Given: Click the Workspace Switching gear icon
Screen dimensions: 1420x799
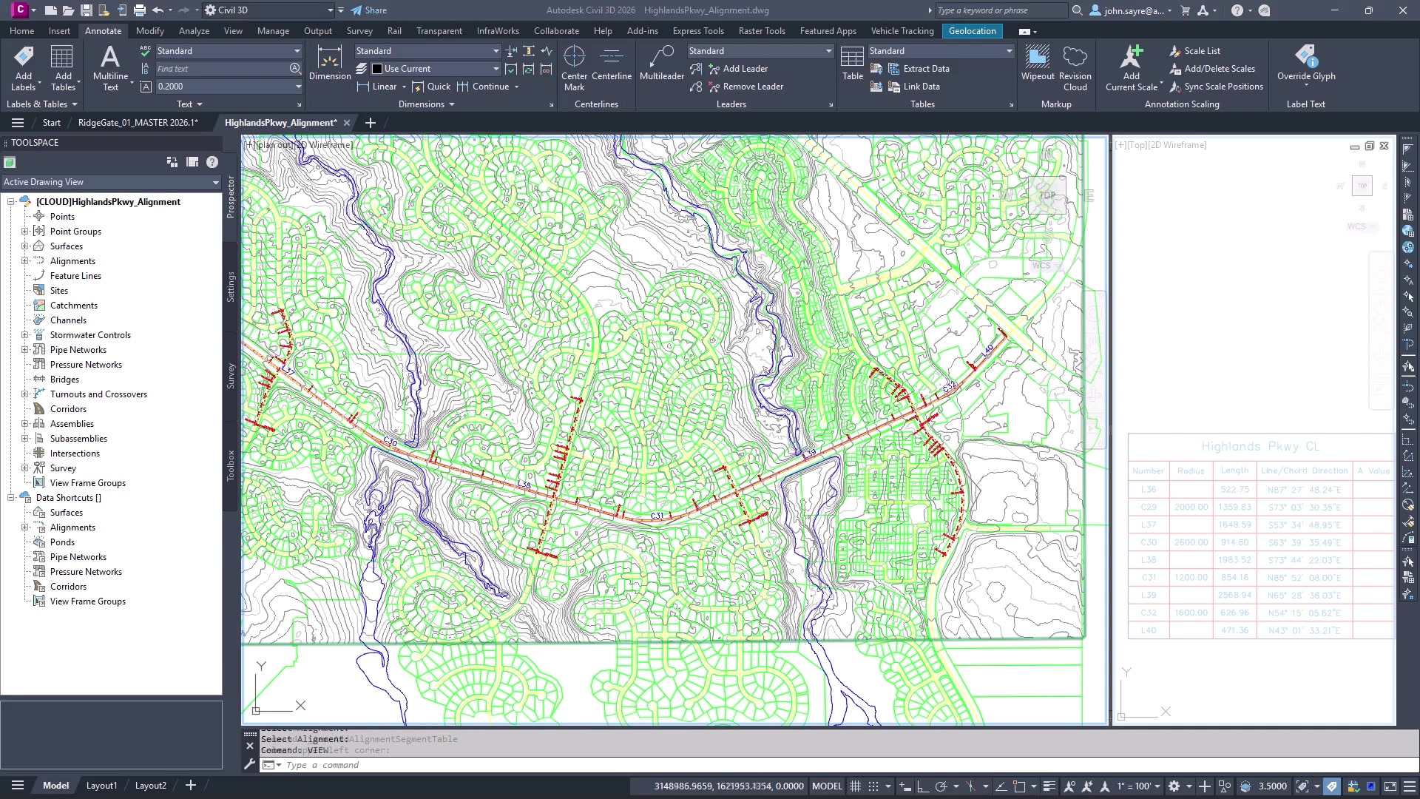Looking at the screenshot, I should point(1174,786).
